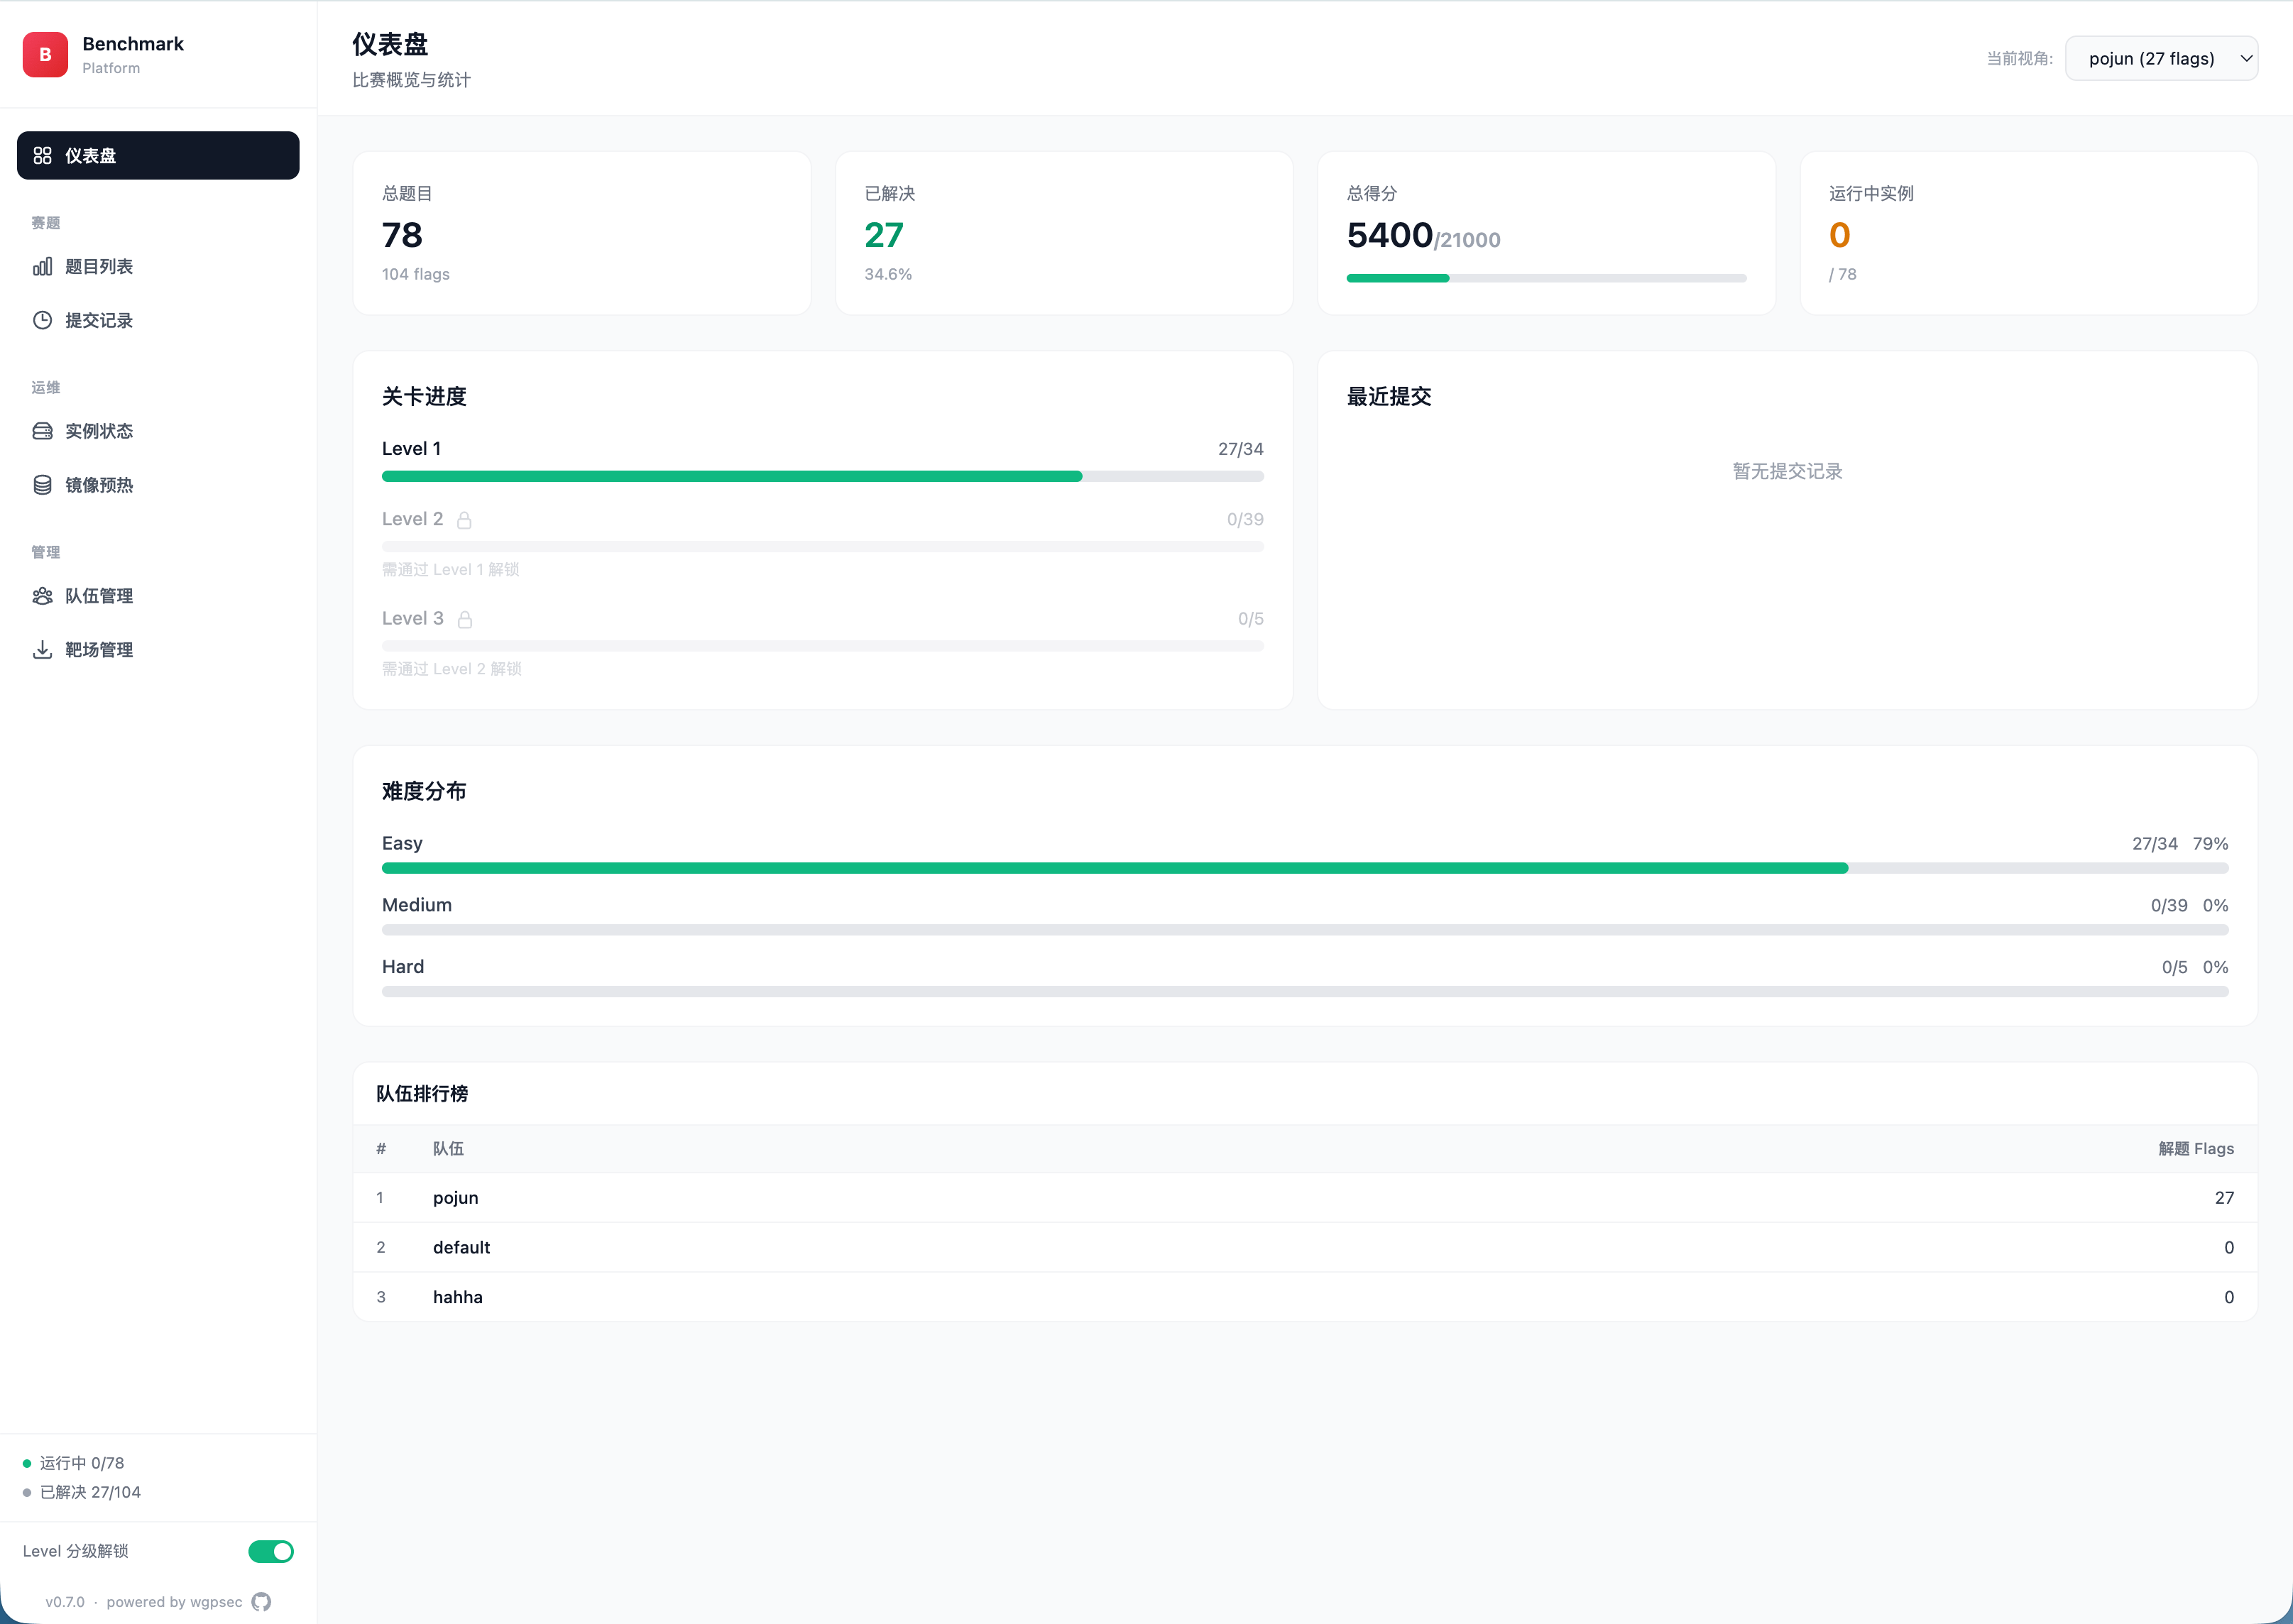2293x1624 pixels.
Task: Click the lock icon next to Level 2
Action: pos(464,520)
